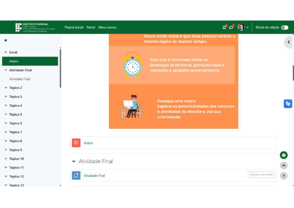Viewport: 294px width, 208px height.
Task: Open the messages speech bubble icon
Action: click(x=231, y=28)
